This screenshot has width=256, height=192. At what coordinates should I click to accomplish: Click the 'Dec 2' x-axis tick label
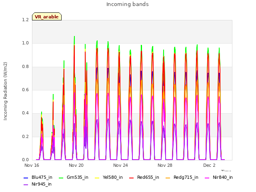click(x=209, y=165)
